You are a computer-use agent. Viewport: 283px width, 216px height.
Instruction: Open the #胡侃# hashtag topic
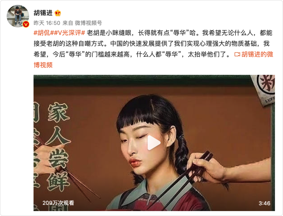(x=42, y=33)
